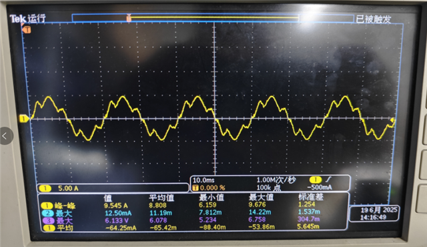
Task: Click the 9.545 A peak-to-peak value
Action: (x=115, y=206)
